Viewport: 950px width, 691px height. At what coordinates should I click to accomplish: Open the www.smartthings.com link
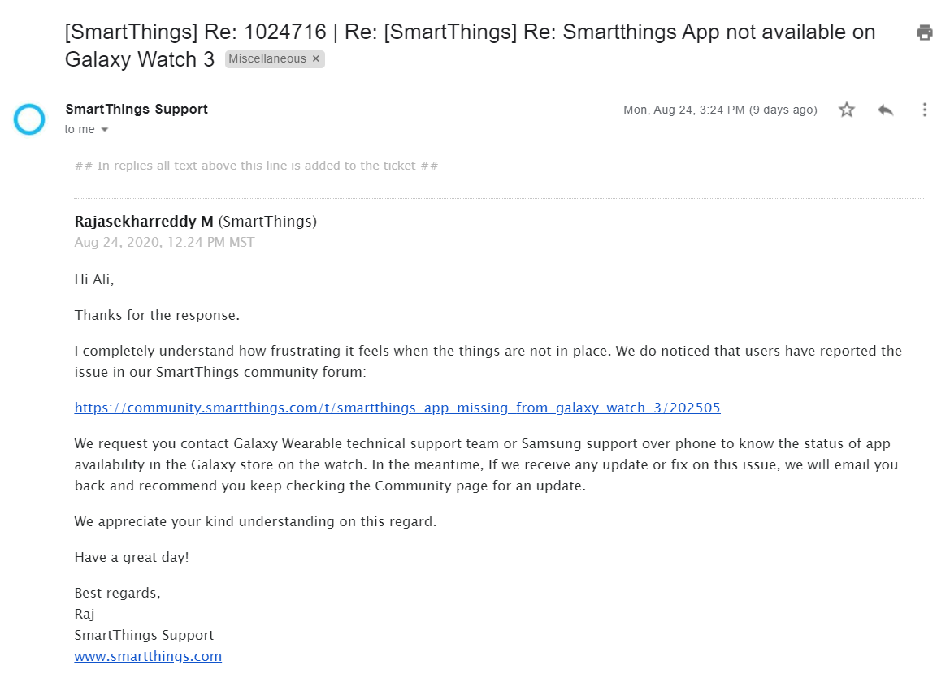coord(148,656)
